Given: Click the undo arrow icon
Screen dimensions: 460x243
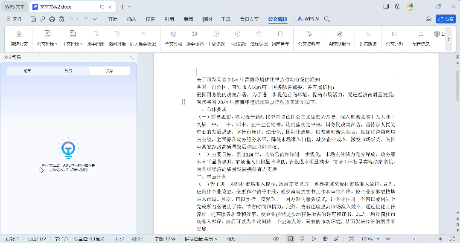Looking at the screenshot, I should pos(71,19).
